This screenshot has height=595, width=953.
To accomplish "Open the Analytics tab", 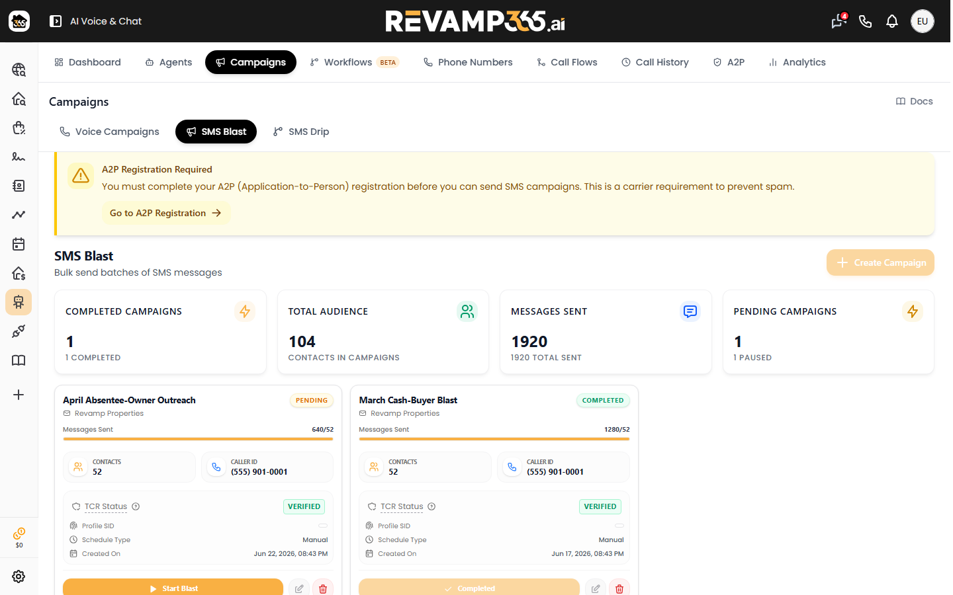I will (797, 62).
